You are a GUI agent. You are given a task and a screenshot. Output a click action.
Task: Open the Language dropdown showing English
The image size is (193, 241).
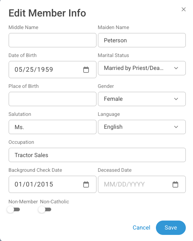[x=142, y=127]
